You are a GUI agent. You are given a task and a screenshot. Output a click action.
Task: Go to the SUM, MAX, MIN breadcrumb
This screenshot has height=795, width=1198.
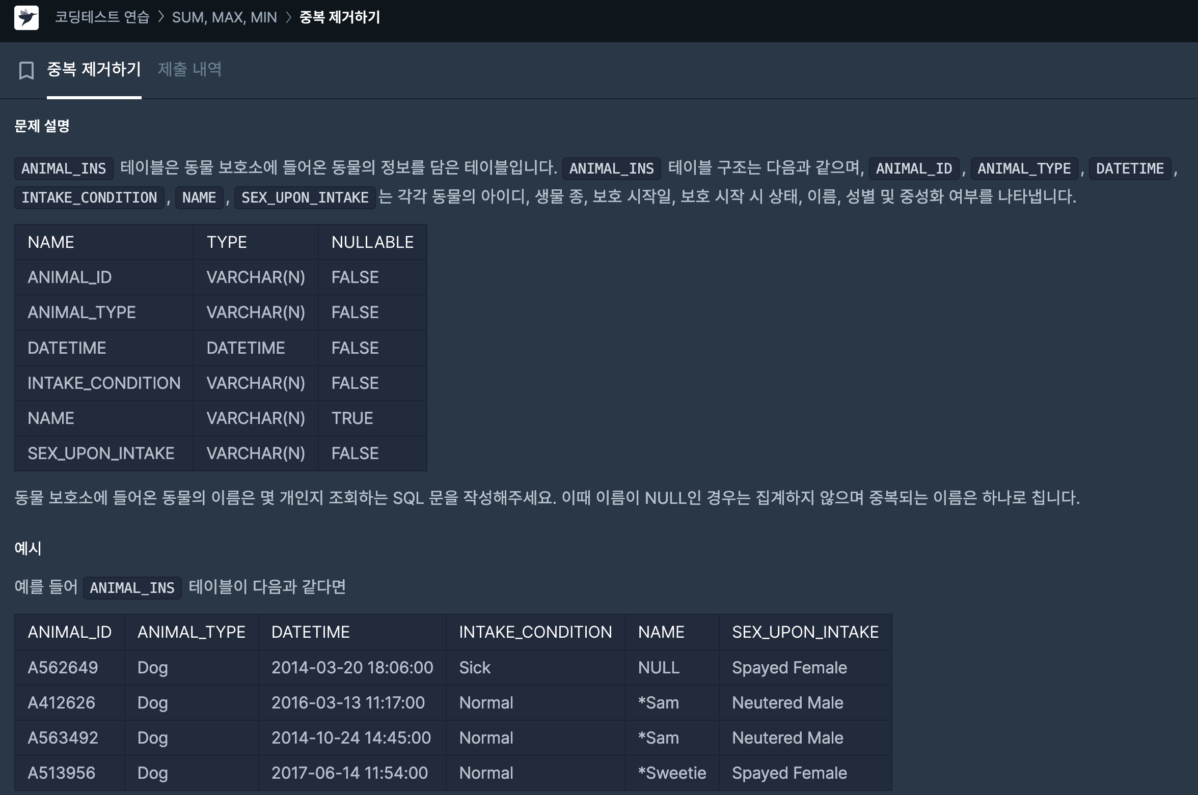(x=224, y=17)
